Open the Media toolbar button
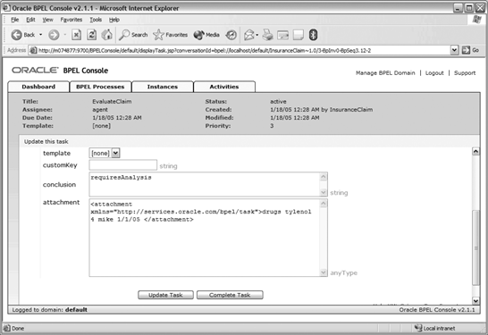This screenshot has height=335, width=488. pos(206,35)
